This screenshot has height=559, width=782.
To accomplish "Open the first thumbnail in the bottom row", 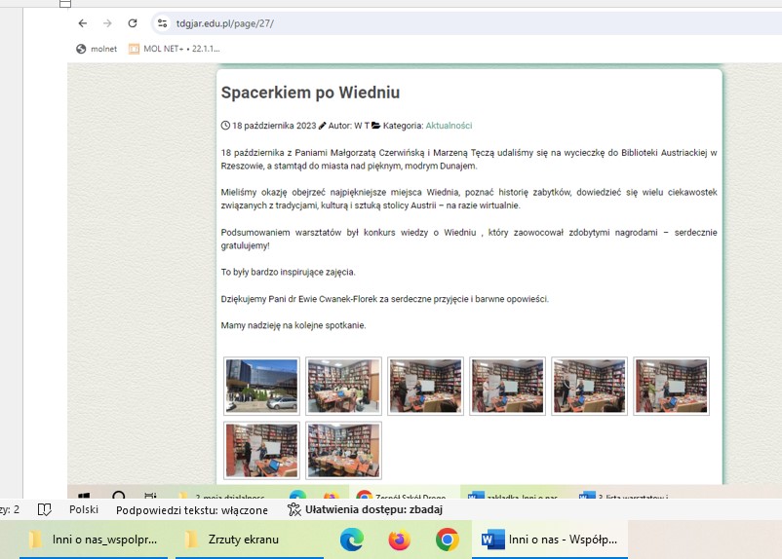I will [x=261, y=450].
